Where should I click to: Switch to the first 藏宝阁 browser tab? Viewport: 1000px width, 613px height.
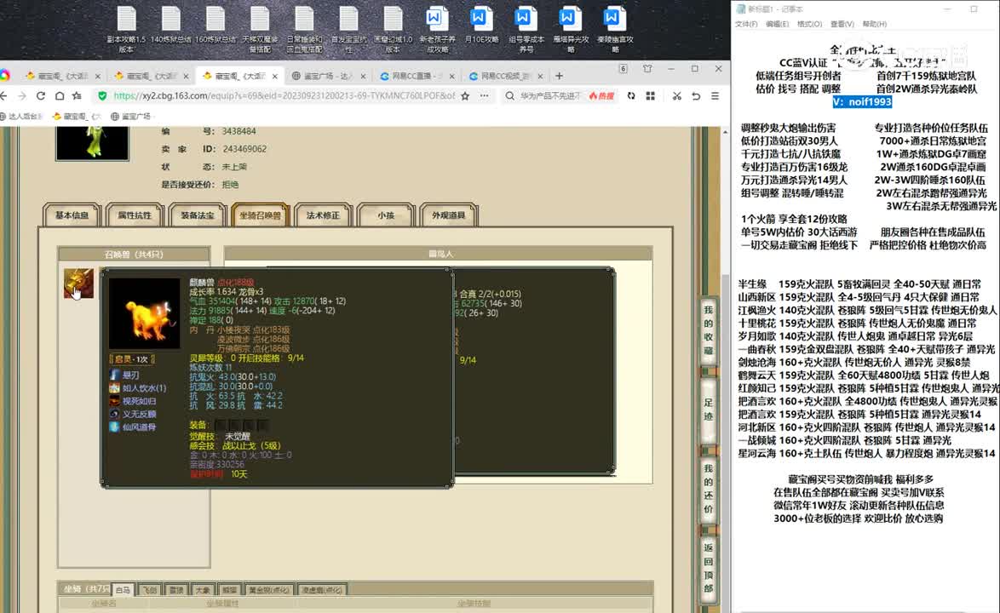[x=62, y=76]
